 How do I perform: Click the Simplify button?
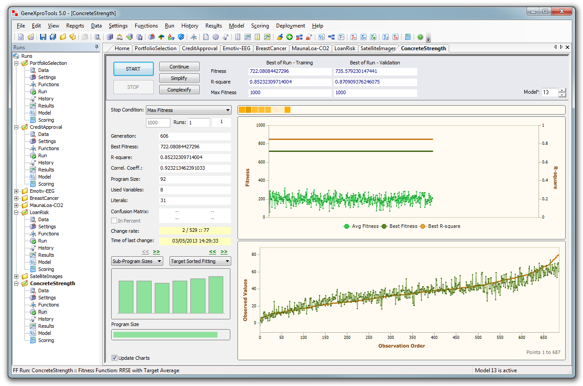click(179, 78)
